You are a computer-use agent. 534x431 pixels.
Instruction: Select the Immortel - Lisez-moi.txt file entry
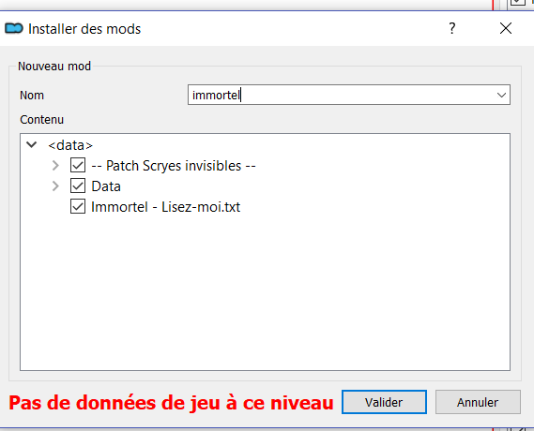pyautogui.click(x=165, y=207)
